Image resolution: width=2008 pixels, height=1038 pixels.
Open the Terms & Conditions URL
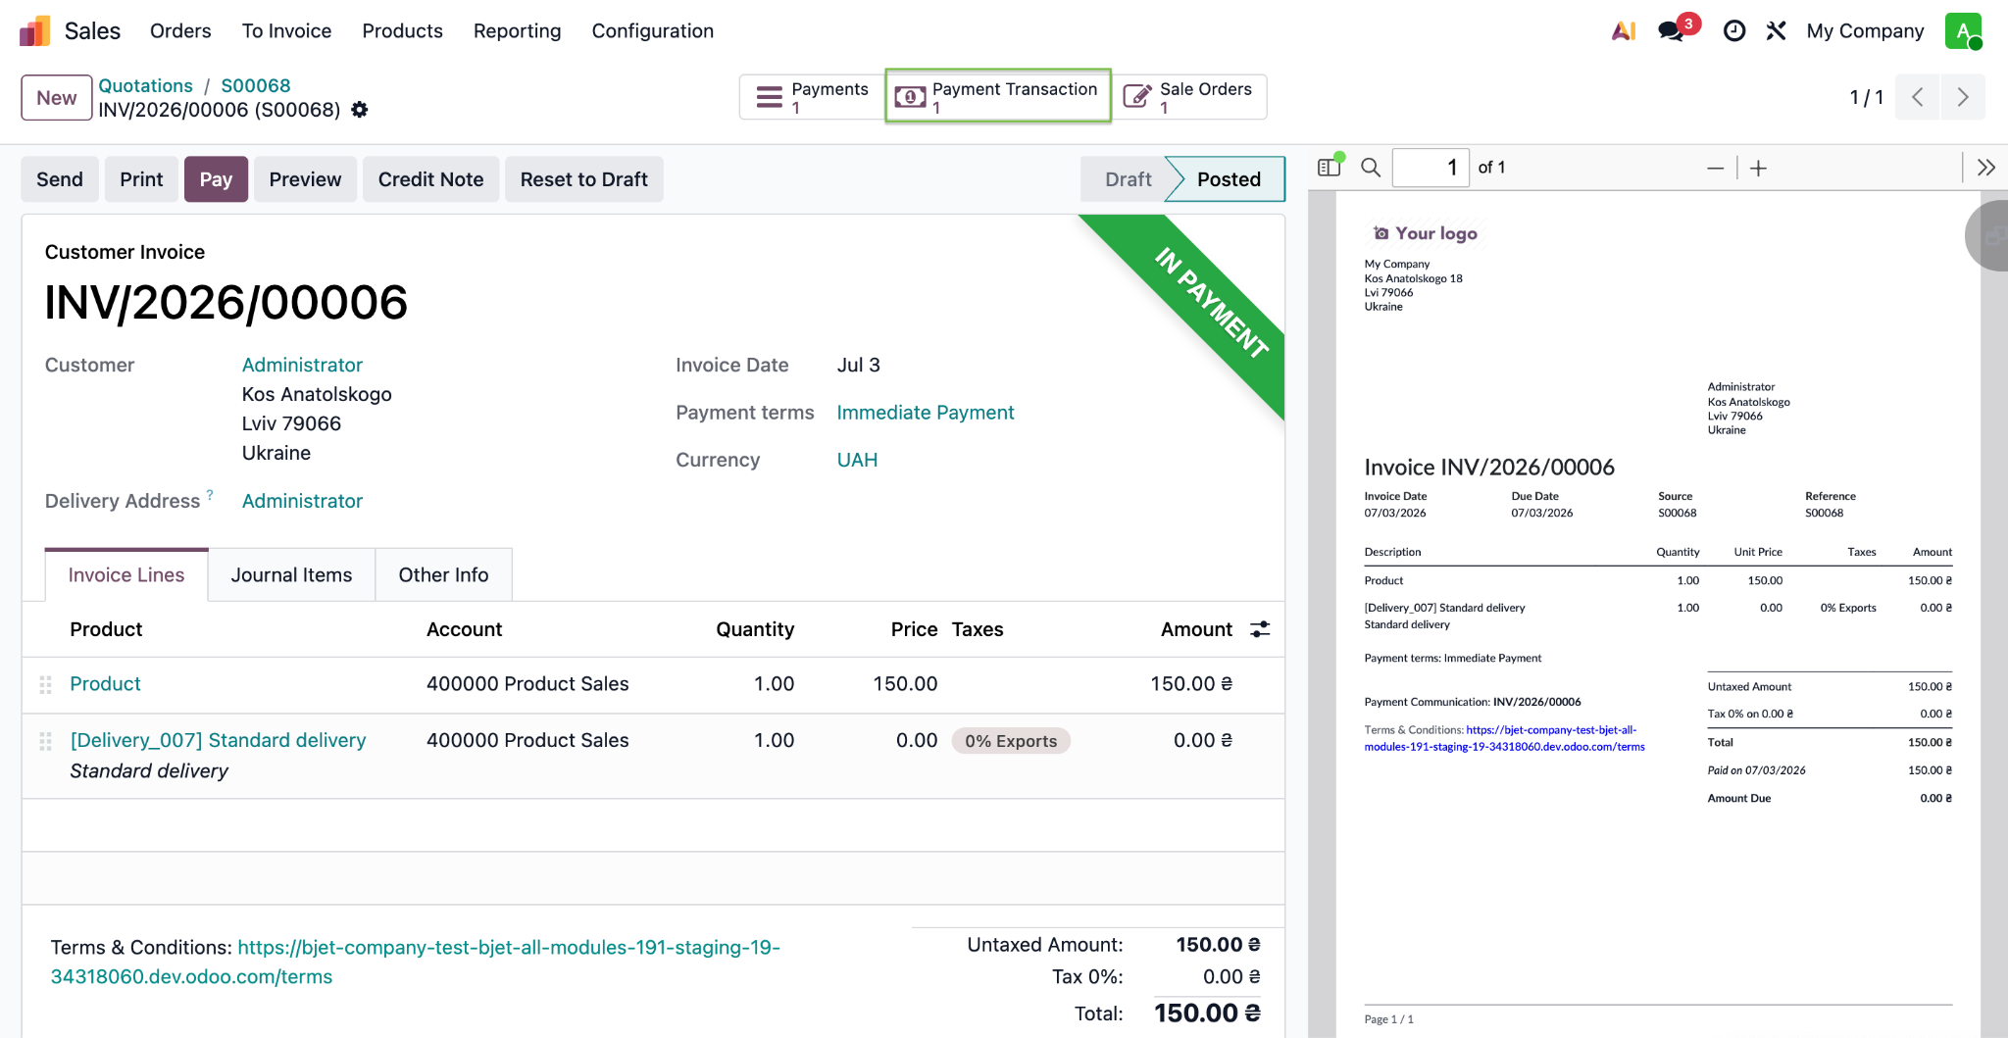(415, 963)
